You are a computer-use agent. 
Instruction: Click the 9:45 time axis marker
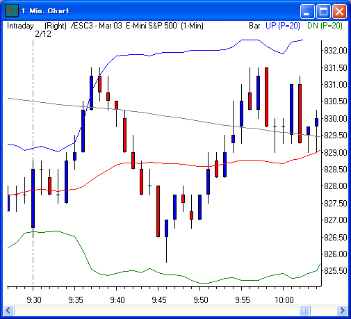click(159, 300)
